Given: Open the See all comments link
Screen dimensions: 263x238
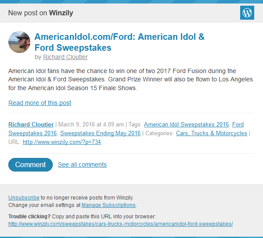Looking at the screenshot, I should click(x=83, y=164).
